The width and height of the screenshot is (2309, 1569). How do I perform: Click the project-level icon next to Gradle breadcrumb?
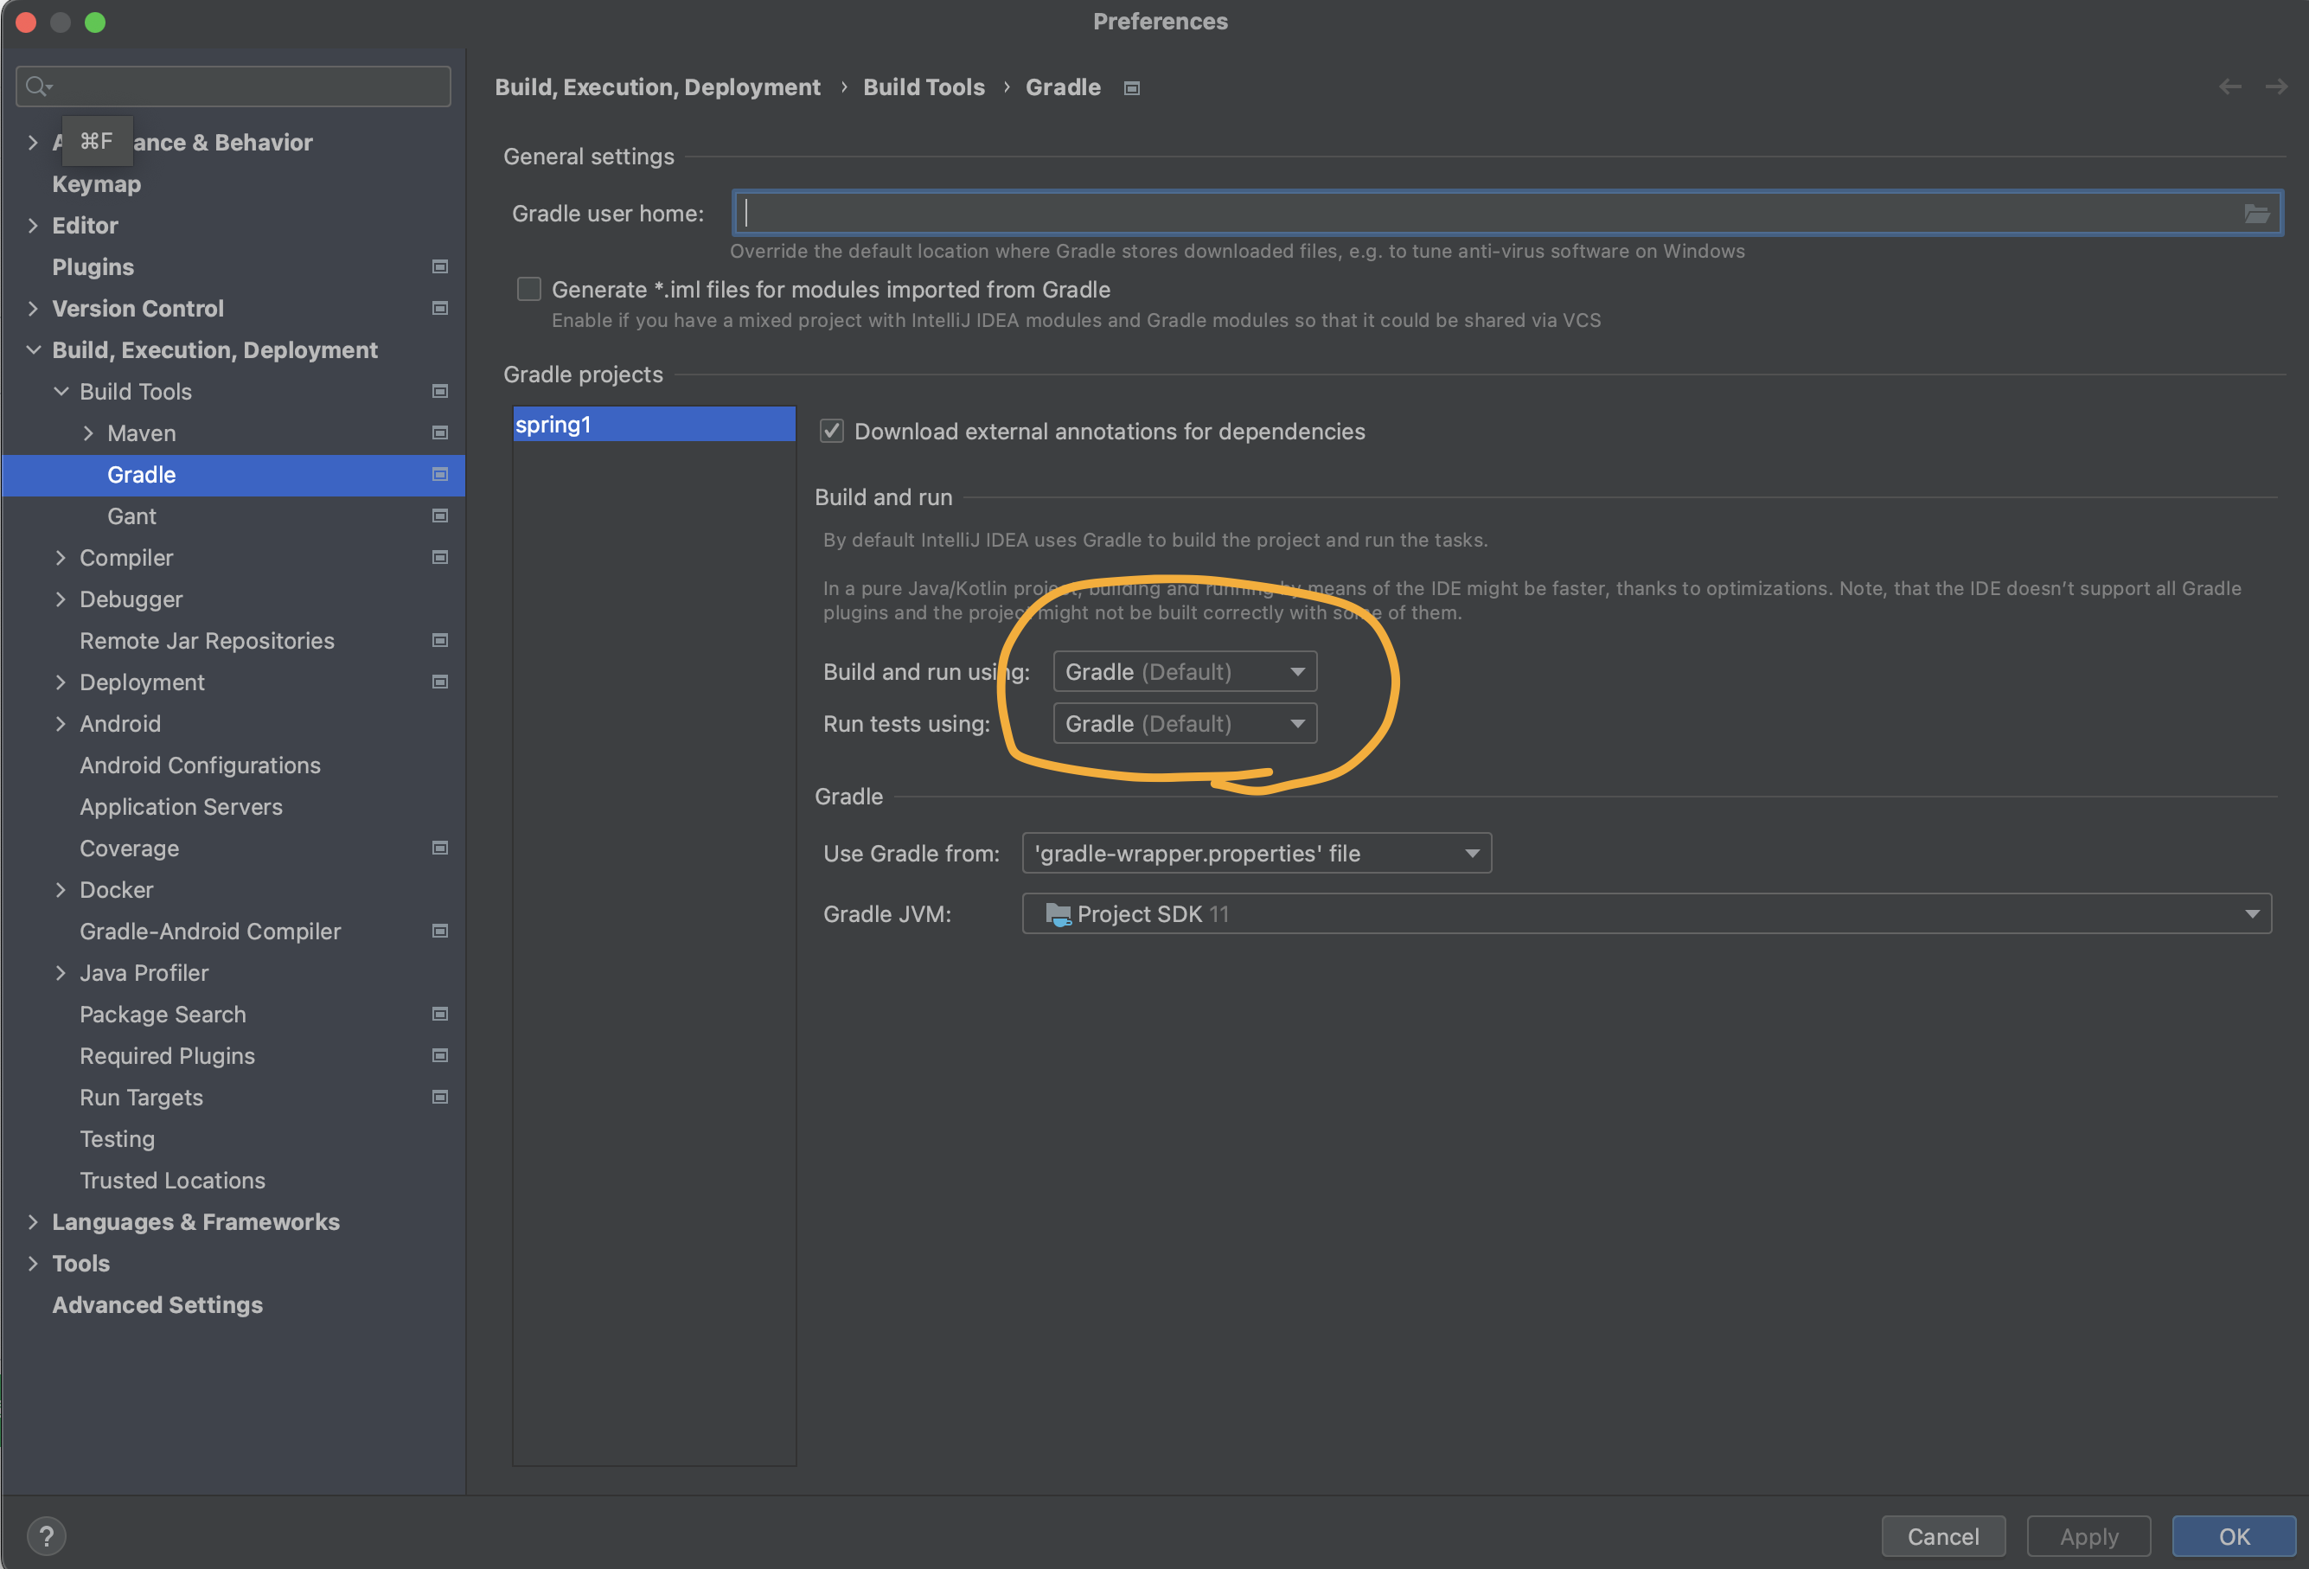tap(1132, 88)
